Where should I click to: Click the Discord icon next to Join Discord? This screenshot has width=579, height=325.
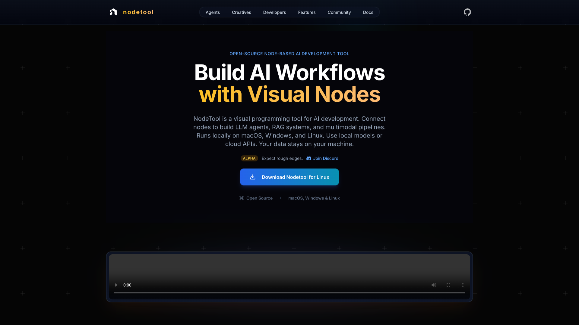pyautogui.click(x=308, y=158)
